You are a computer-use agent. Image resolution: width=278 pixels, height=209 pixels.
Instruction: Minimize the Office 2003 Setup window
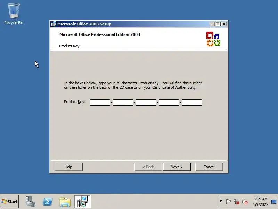(x=212, y=24)
